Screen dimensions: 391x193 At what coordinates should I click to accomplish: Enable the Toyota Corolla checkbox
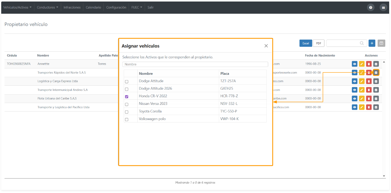pos(127,112)
